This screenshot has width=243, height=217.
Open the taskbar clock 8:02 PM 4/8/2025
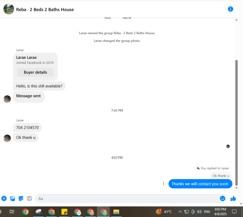coord(220,212)
